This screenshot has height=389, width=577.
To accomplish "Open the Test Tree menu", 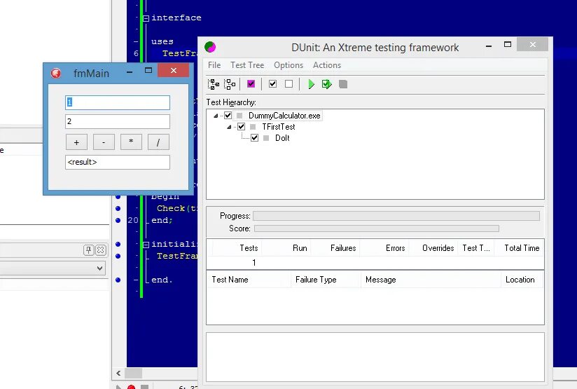I will pyautogui.click(x=247, y=65).
